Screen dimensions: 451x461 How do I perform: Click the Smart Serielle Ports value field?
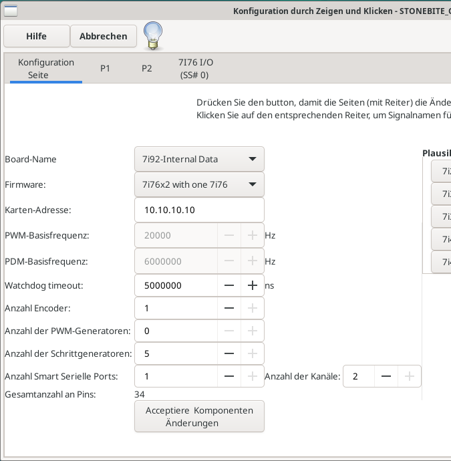click(176, 376)
